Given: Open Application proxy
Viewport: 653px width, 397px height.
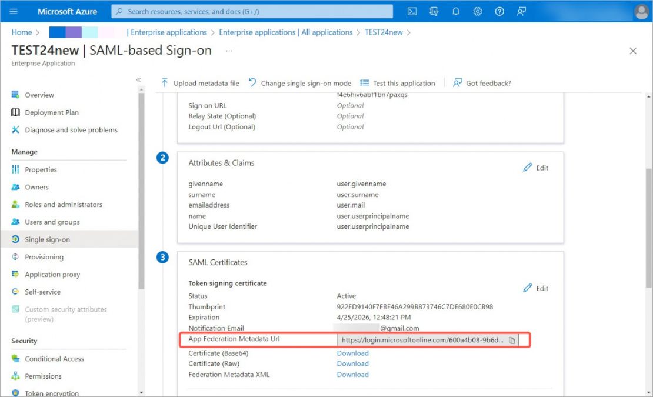Looking at the screenshot, I should (x=46, y=275).
